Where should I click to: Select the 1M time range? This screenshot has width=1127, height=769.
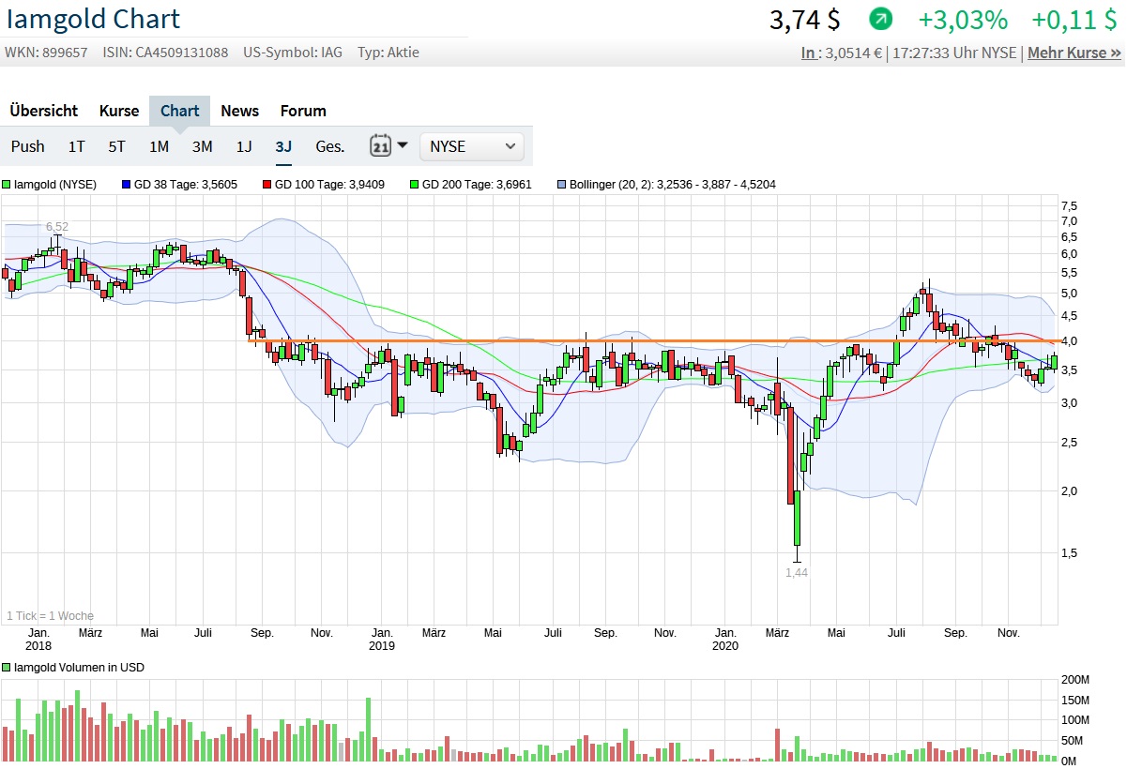pos(159,146)
